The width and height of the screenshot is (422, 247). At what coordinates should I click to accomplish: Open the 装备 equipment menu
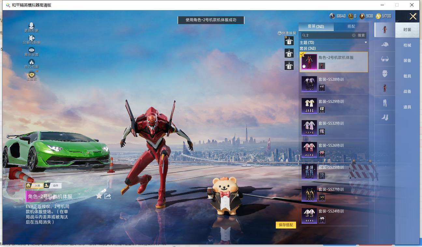407,61
